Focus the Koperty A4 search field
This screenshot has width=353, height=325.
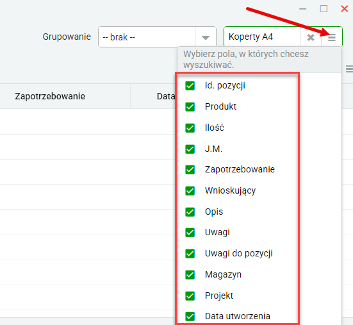click(x=262, y=37)
